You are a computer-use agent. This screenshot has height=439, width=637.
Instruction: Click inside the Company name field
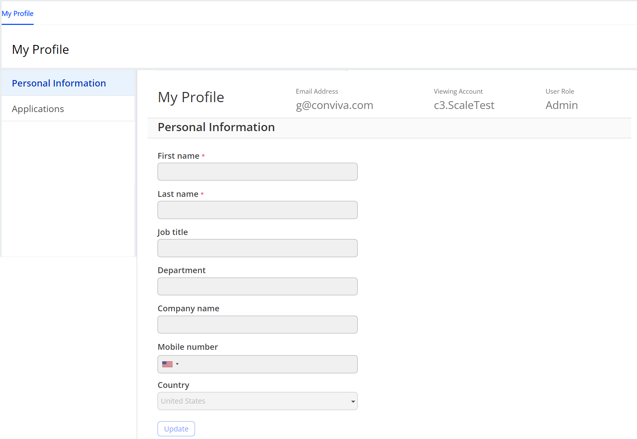[257, 325]
